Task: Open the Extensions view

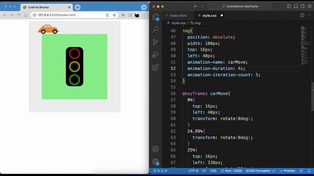Action: click(156, 67)
